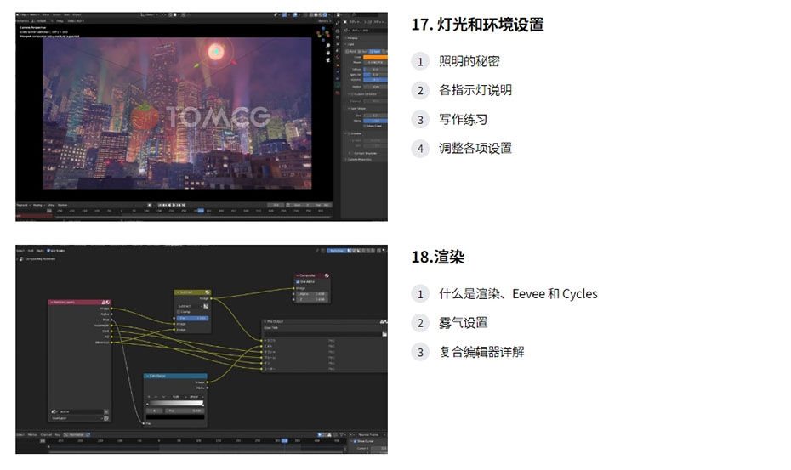This screenshot has height=470, width=791.
Task: Click lesson item 复合编辑器详解
Action: pos(481,352)
